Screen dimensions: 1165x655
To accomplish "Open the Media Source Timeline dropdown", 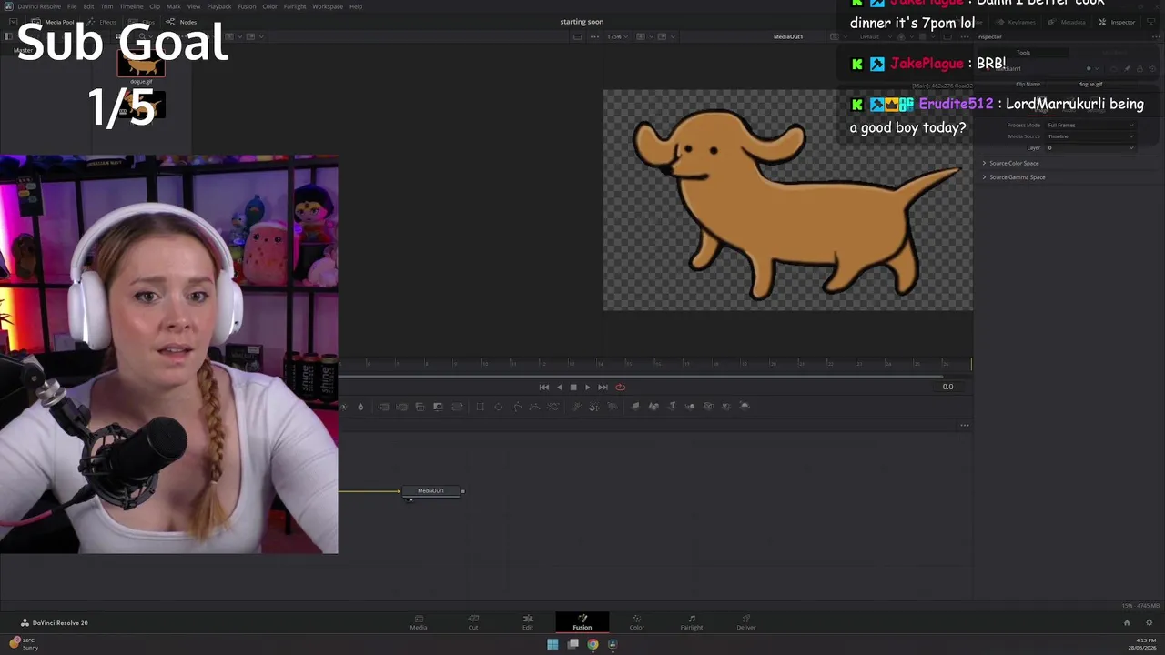I will (x=1090, y=136).
